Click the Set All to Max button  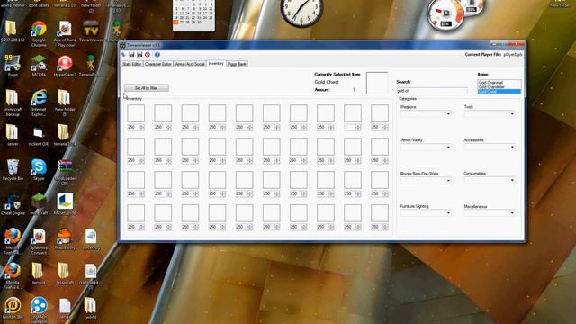[x=146, y=88]
